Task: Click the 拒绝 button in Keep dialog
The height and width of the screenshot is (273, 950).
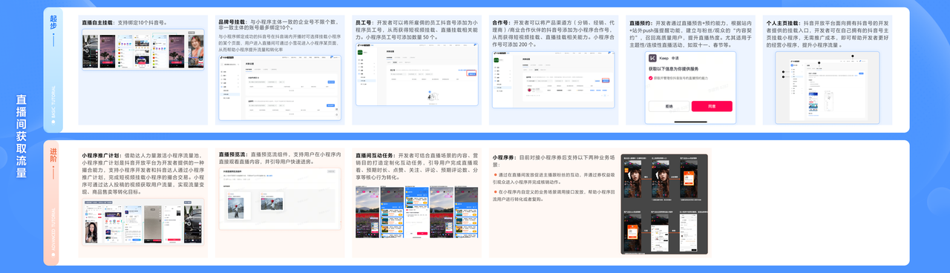Action: [x=669, y=106]
